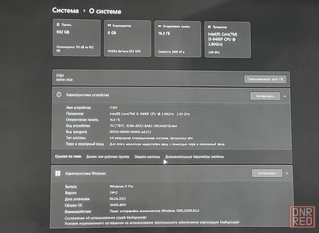
Task: Open the Домен или рабочая группа link
Action: tap(108, 157)
